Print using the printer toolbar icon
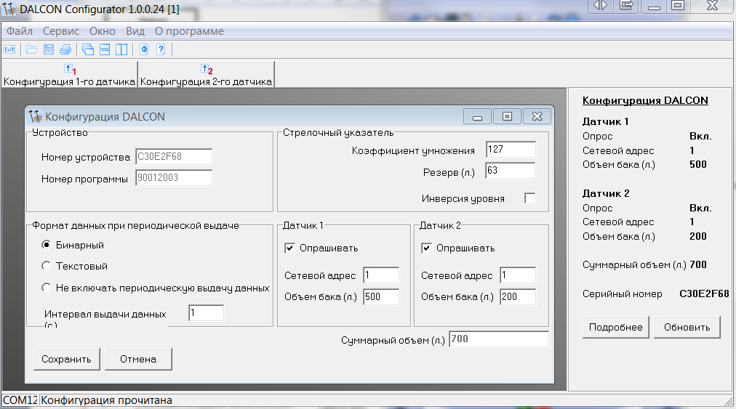The height and width of the screenshot is (409, 736). [65, 49]
